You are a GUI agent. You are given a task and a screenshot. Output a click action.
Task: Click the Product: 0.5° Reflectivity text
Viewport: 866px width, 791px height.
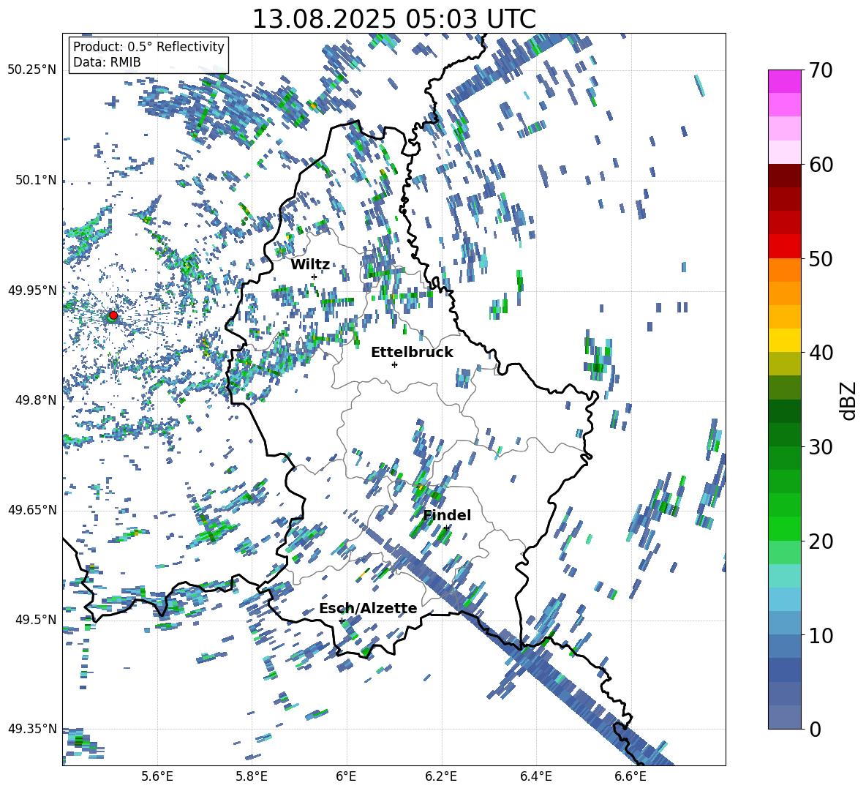[x=148, y=47]
